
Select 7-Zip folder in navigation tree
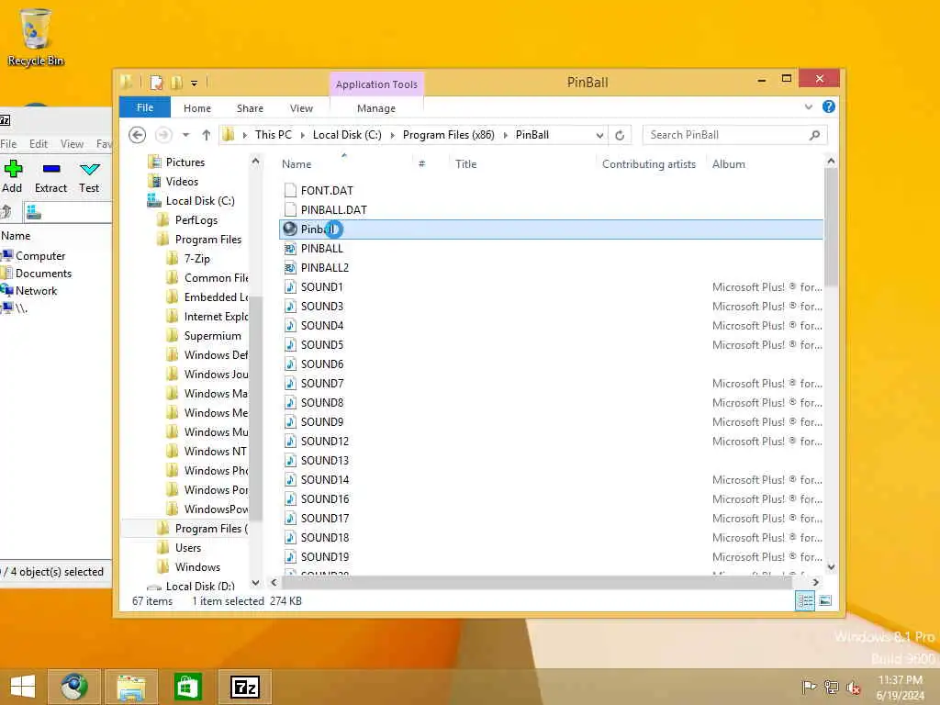tap(196, 258)
